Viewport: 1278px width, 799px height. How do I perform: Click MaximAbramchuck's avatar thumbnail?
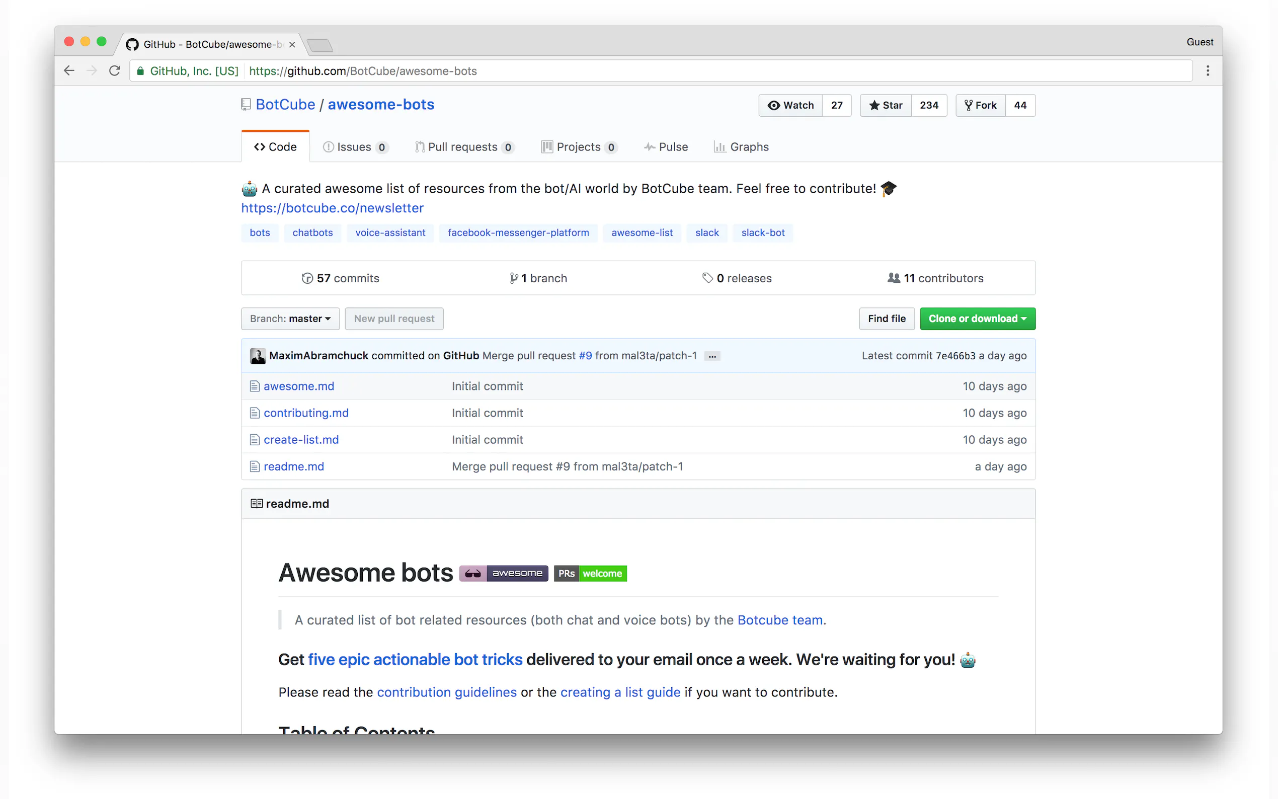click(258, 356)
